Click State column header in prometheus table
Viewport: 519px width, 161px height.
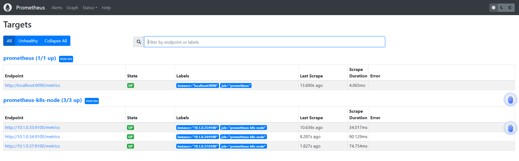[132, 76]
